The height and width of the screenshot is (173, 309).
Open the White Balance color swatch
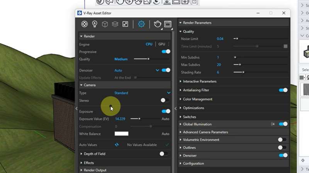coord(121,134)
